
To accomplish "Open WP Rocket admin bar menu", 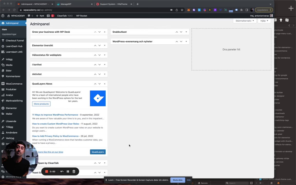I will point(81,16).
